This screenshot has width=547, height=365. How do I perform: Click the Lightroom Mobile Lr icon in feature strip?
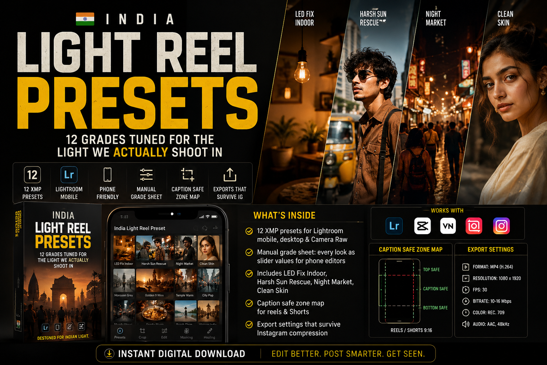[69, 175]
